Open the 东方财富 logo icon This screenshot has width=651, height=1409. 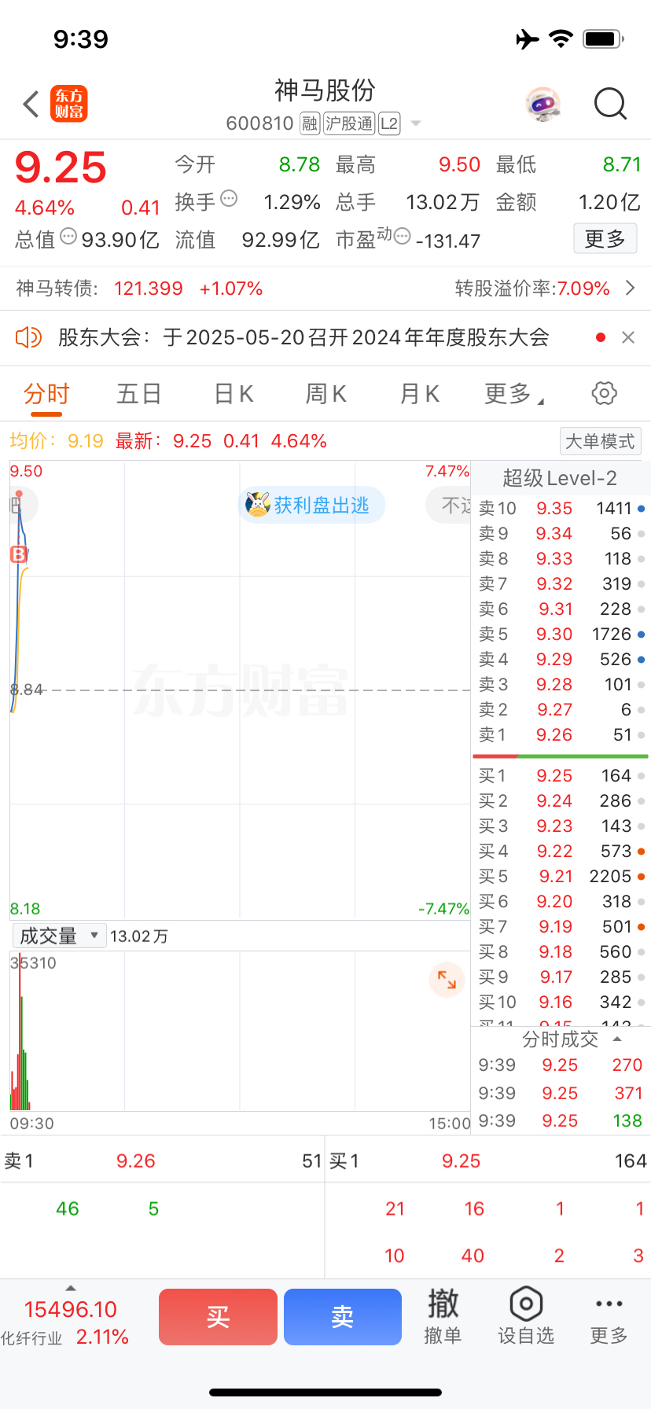(x=69, y=104)
